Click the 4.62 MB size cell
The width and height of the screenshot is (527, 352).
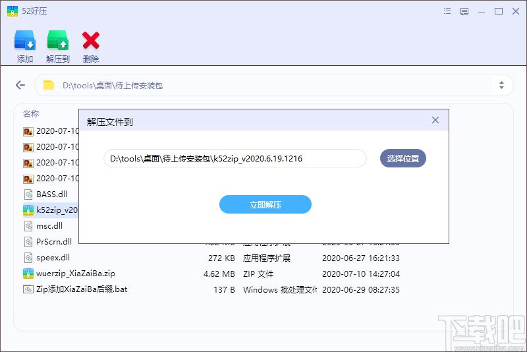click(x=219, y=274)
